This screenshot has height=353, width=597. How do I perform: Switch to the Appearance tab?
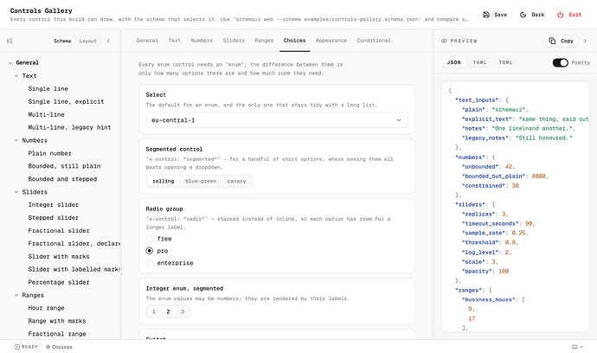pyautogui.click(x=331, y=41)
